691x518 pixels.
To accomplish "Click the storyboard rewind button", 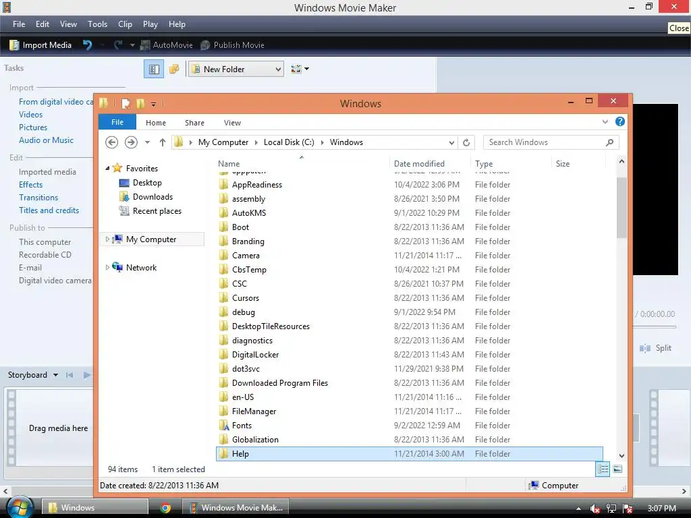I will tap(70, 375).
